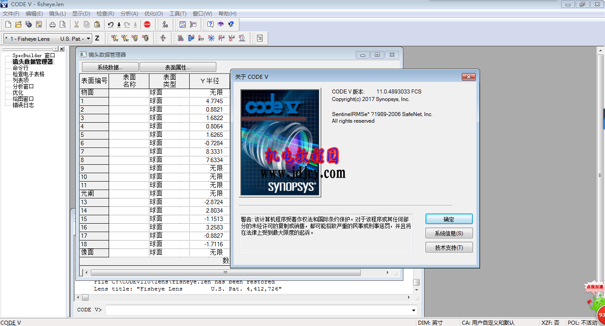Viewport: 605px width, 326px height.
Task: Select 列表项 tree item
Action: tap(20, 80)
